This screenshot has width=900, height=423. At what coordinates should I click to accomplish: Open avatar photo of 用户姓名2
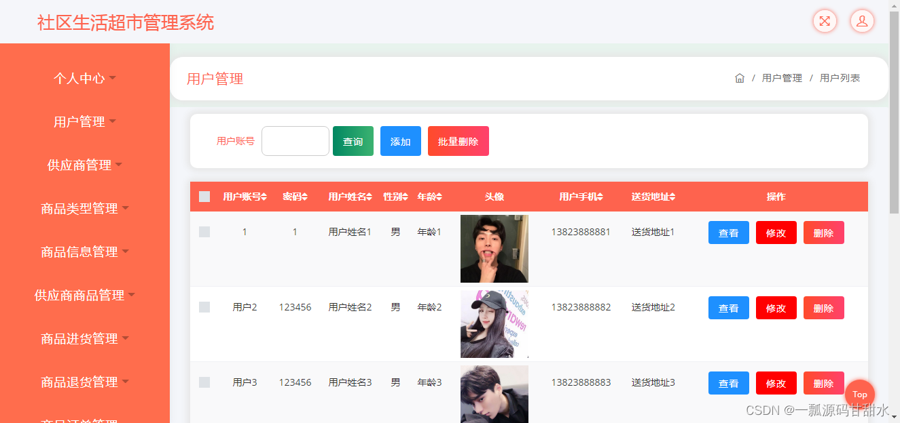click(x=494, y=324)
